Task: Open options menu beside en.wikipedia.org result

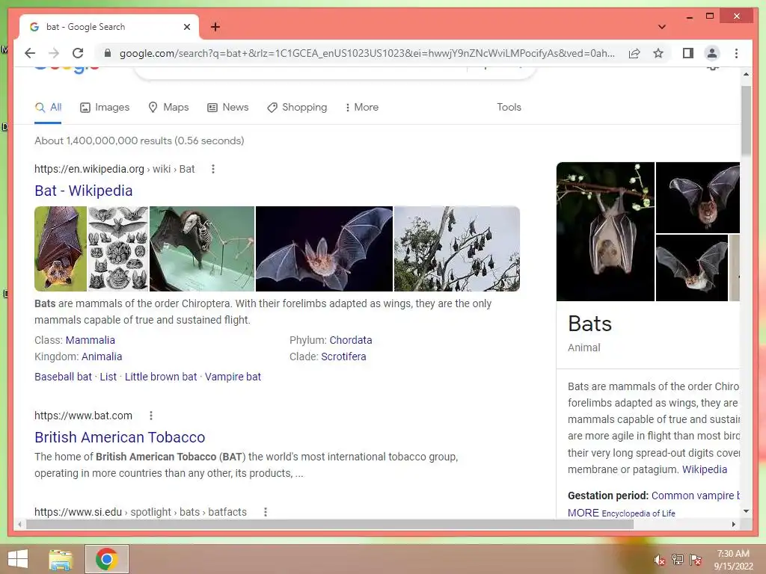Action: tap(213, 169)
